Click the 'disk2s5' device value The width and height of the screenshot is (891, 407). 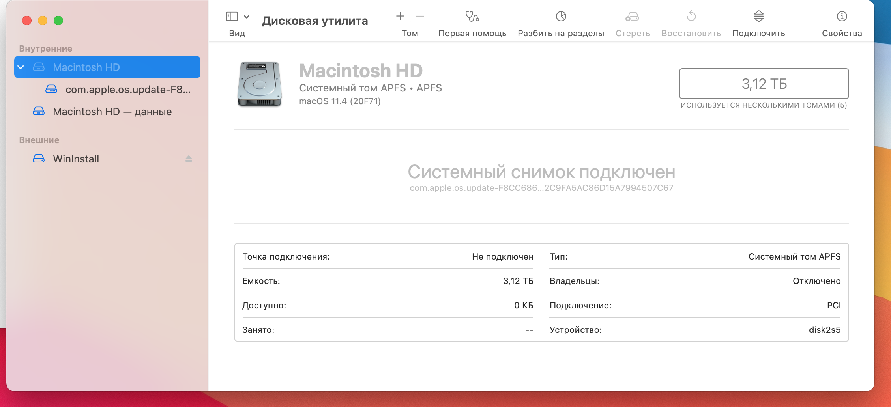(825, 330)
